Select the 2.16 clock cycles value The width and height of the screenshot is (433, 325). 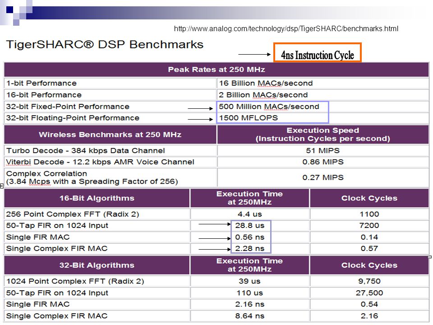[x=369, y=316]
